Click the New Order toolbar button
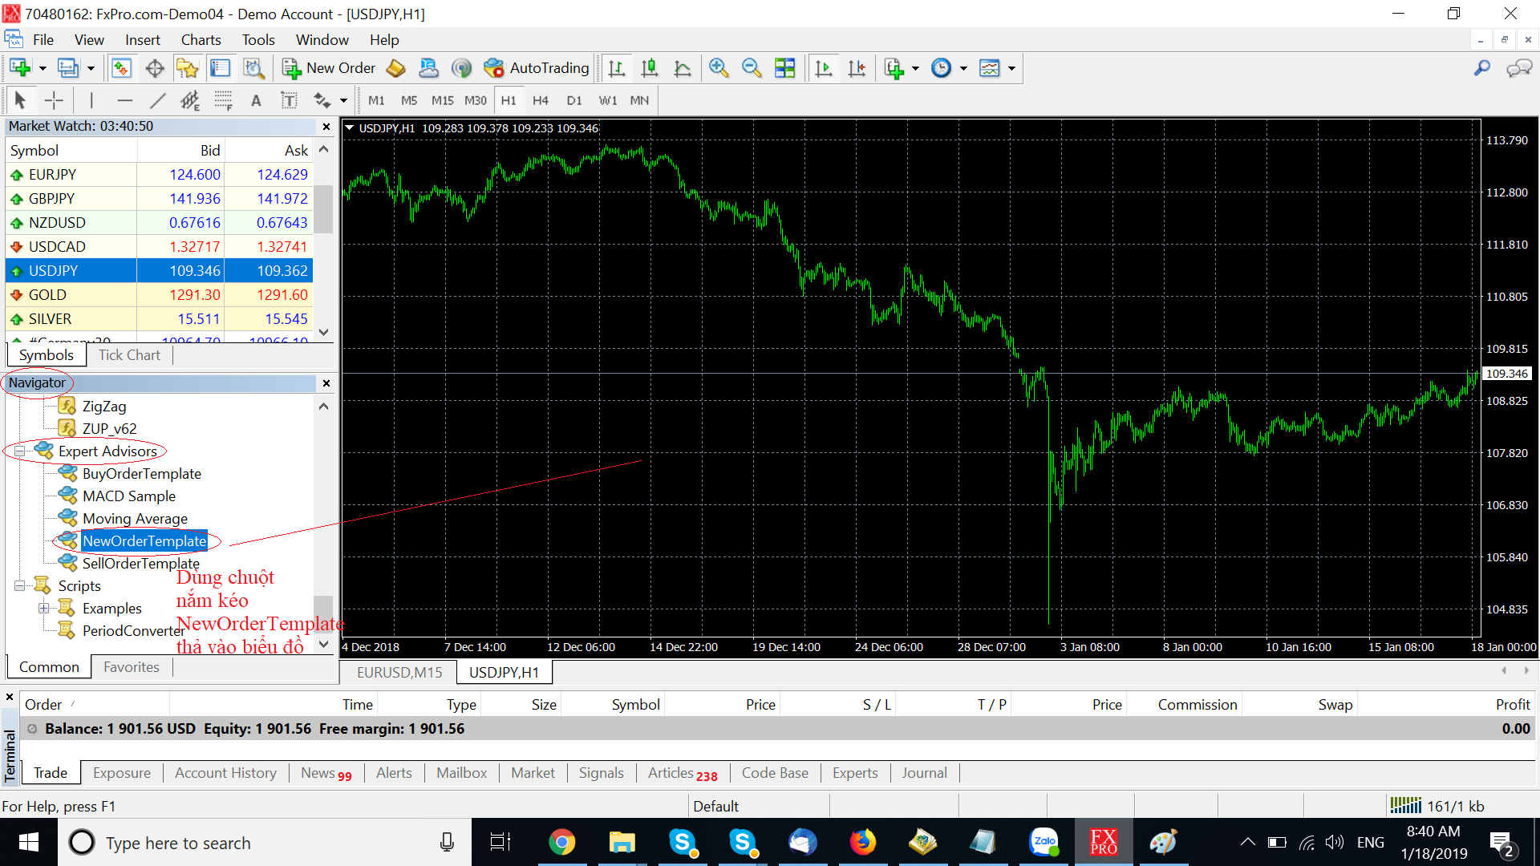Viewport: 1540px width, 866px height. 329,68
